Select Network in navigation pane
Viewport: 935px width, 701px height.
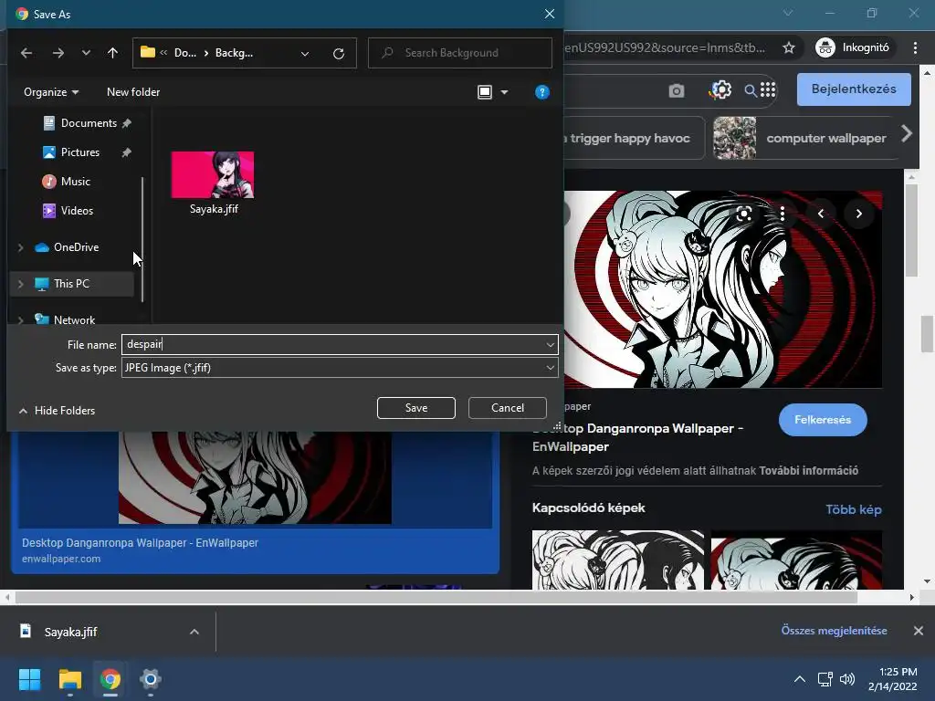click(x=74, y=319)
